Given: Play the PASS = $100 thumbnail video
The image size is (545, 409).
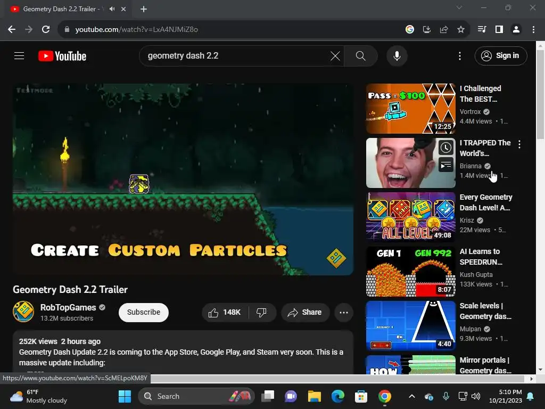Looking at the screenshot, I should pos(411,109).
